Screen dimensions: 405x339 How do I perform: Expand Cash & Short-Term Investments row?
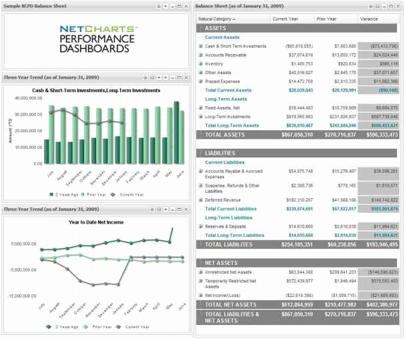(200, 46)
